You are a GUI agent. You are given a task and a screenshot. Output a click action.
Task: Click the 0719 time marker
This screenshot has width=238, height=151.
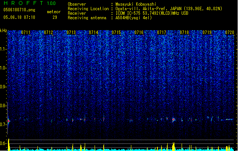(207, 32)
